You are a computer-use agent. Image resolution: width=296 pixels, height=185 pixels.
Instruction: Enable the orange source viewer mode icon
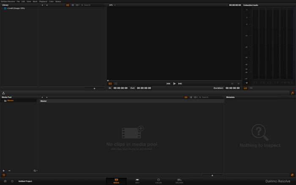point(110,84)
